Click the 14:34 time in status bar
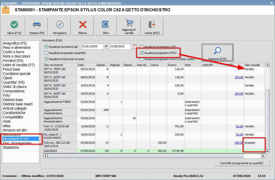 [261, 176]
